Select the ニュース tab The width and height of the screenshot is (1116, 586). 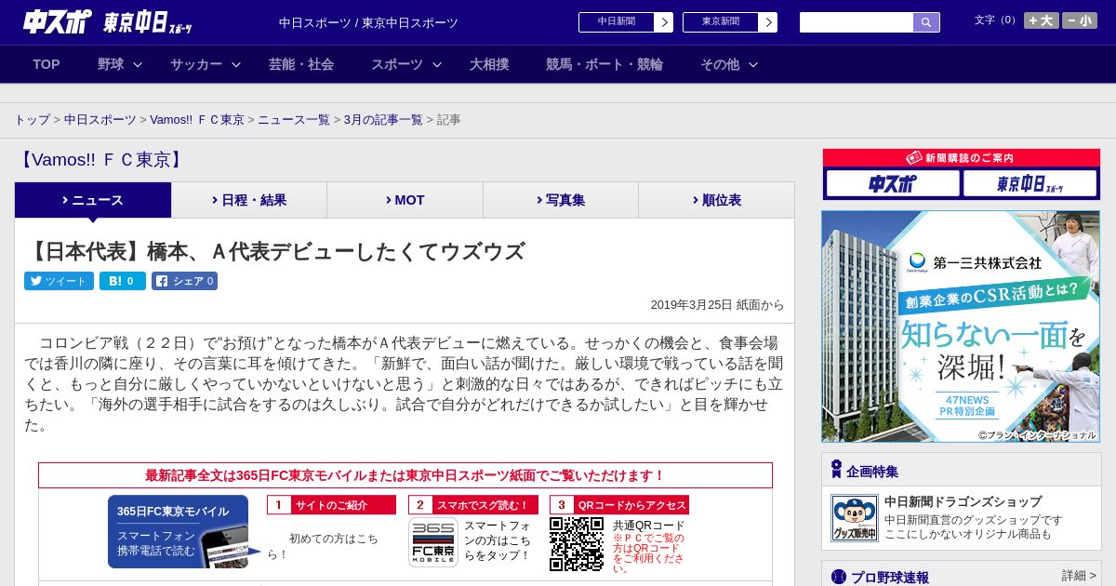coord(93,200)
